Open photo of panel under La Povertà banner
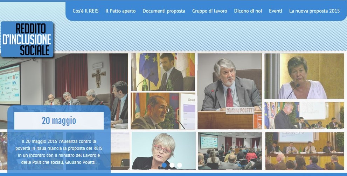The height and width of the screenshot is (176, 347). pyautogui.click(x=304, y=150)
